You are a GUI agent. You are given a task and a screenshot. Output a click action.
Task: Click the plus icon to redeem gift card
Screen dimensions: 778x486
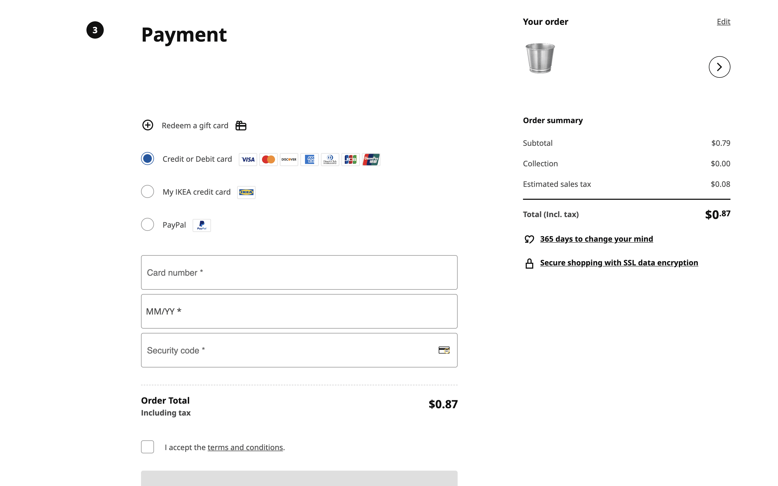pos(147,125)
